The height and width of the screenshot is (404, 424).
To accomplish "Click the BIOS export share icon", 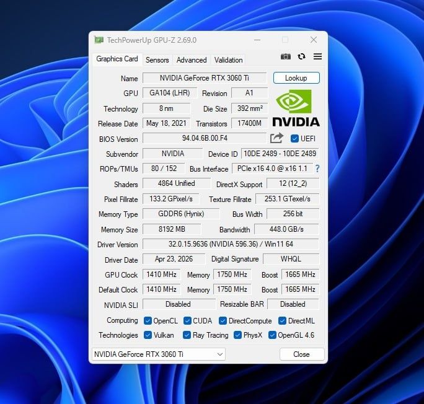I will pos(276,138).
